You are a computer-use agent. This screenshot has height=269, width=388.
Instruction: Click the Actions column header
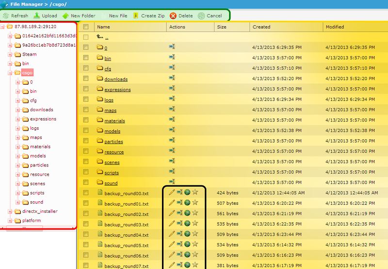pyautogui.click(x=177, y=27)
